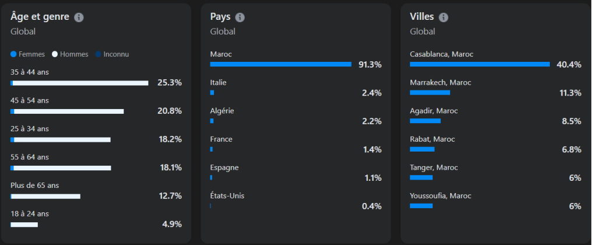The image size is (597, 245).
Task: Click the 45 à 54 ans bar
Action: click(67, 111)
